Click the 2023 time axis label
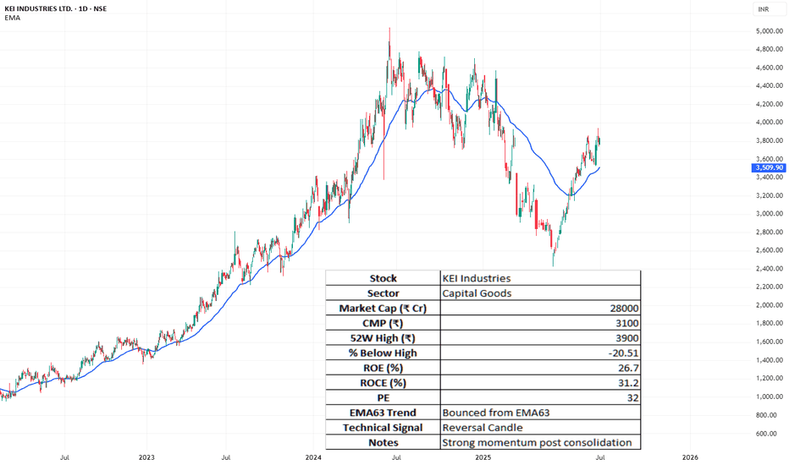The height and width of the screenshot is (465, 789). [146, 457]
